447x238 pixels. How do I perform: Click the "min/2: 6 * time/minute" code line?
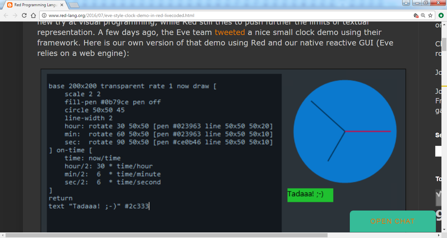113,174
